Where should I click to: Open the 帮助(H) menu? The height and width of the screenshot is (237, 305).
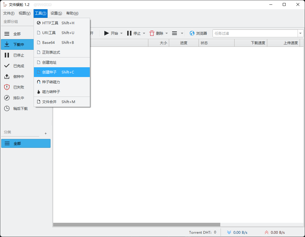[x=72, y=13]
